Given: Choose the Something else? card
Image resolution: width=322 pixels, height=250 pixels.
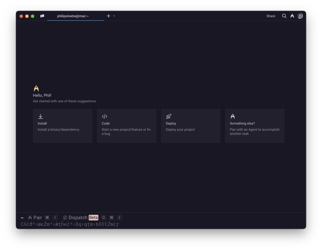Looking at the screenshot, I should point(255,126).
